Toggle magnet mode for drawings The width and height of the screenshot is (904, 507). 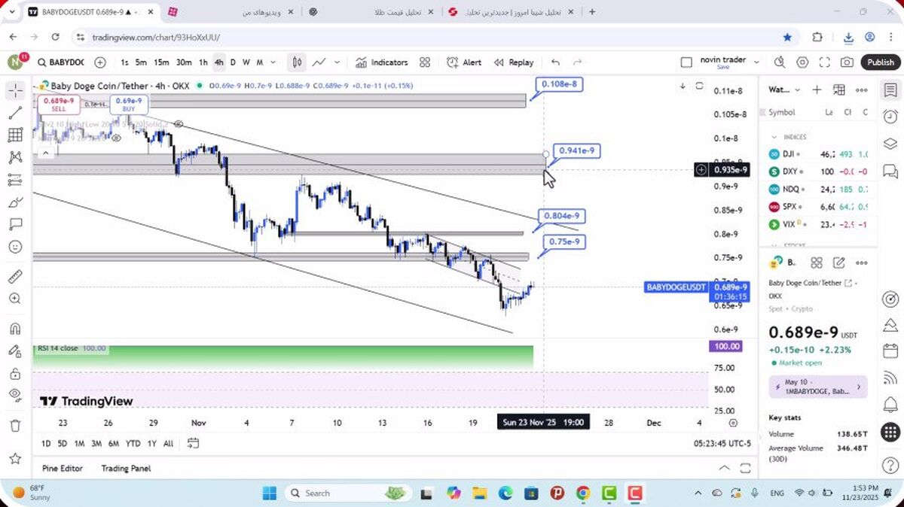coord(15,329)
